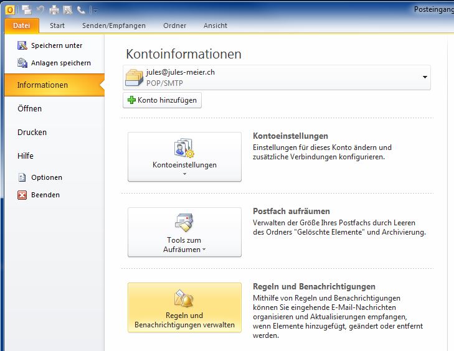Click the Speichern unter disk icon
454x351 pixels.
click(22, 45)
